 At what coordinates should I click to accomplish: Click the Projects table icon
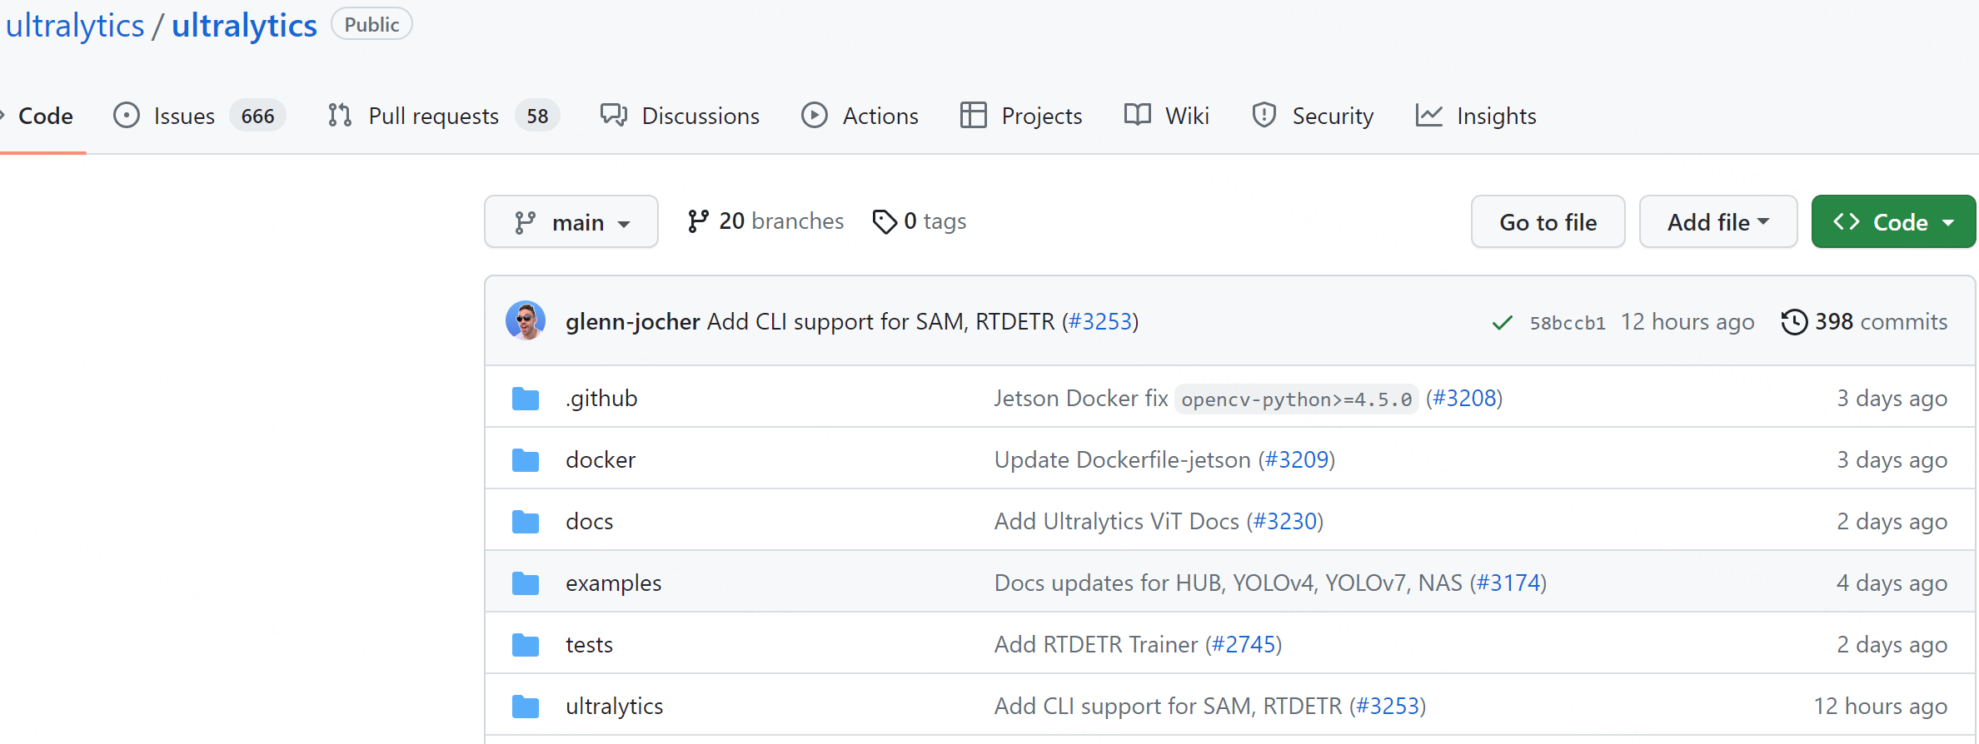pyautogui.click(x=973, y=115)
